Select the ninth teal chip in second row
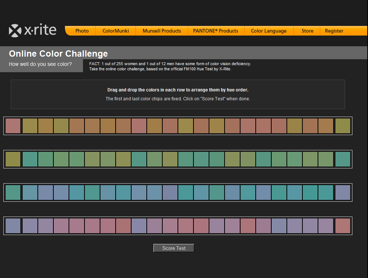Screen dimensions: 368x278 click(x=139, y=159)
